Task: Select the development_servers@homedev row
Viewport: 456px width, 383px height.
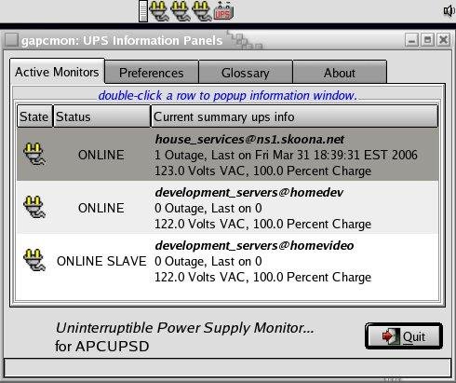Action: 228,208
